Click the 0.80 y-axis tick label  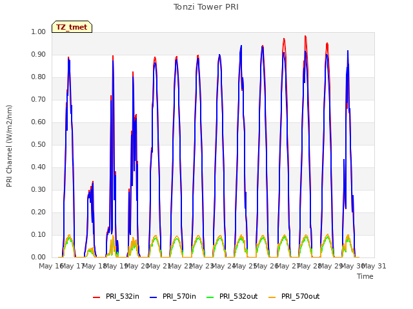point(39,77)
